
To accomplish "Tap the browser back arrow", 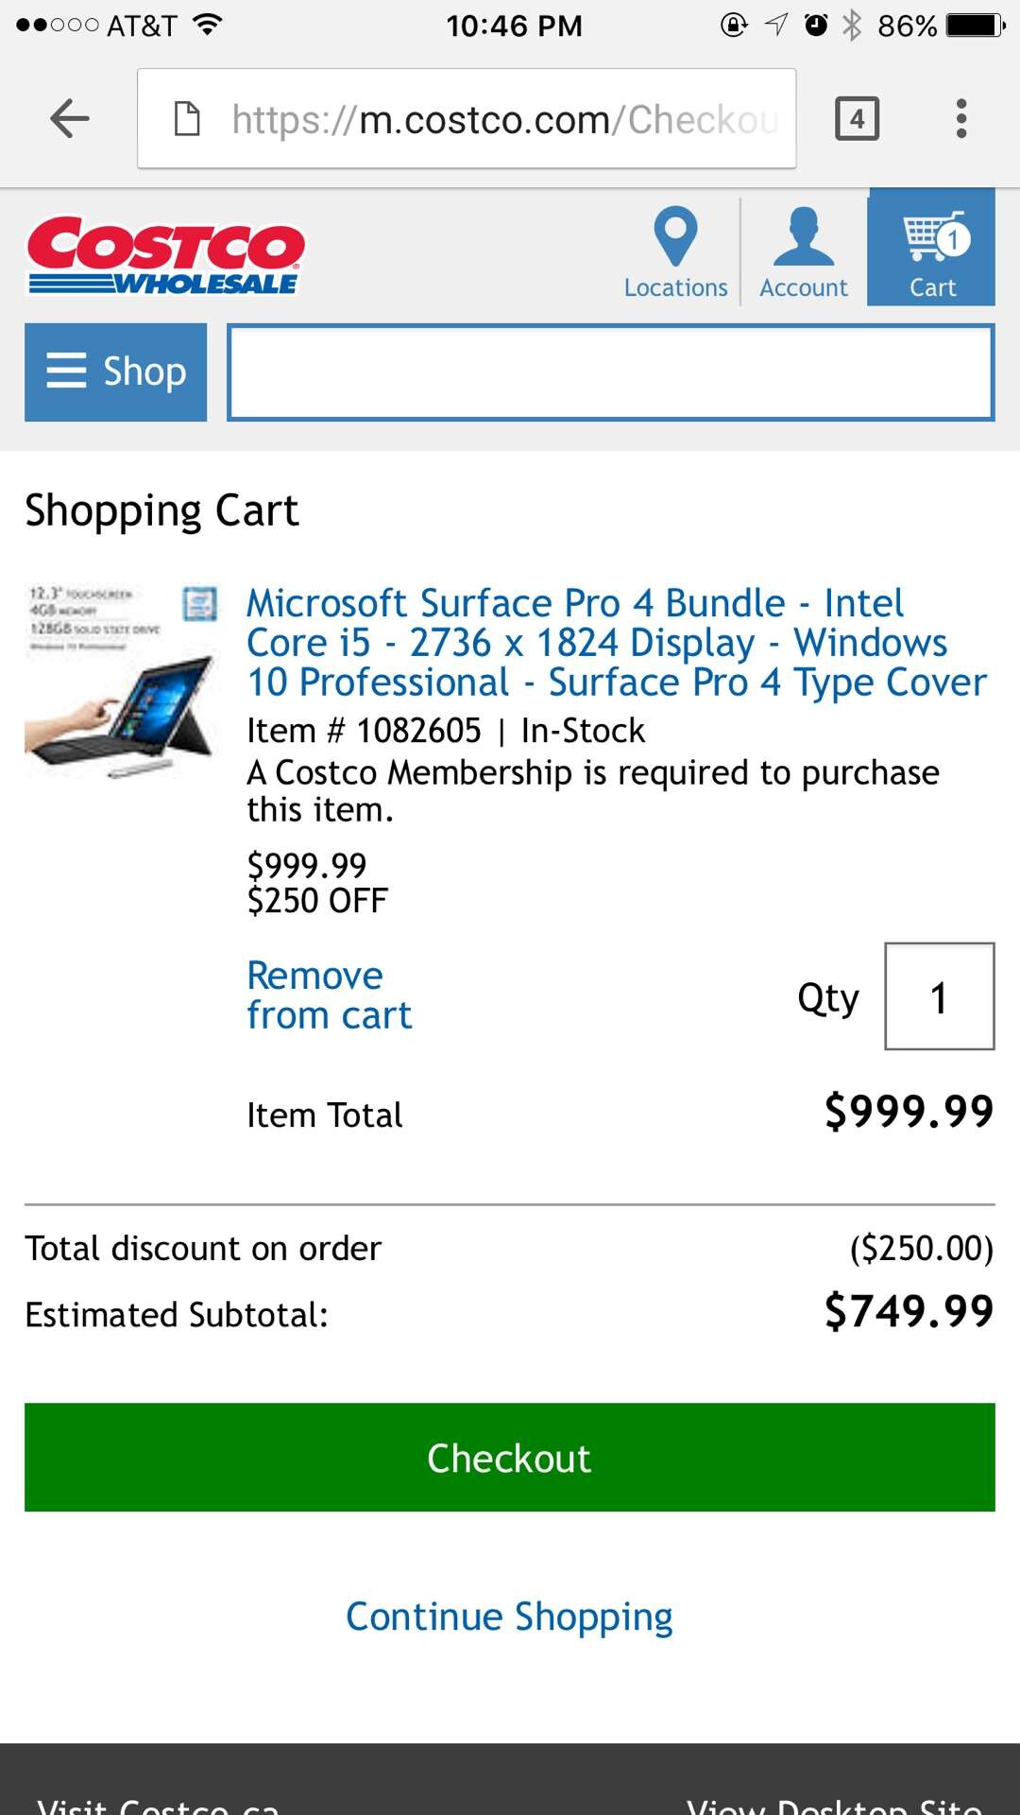I will click(69, 119).
